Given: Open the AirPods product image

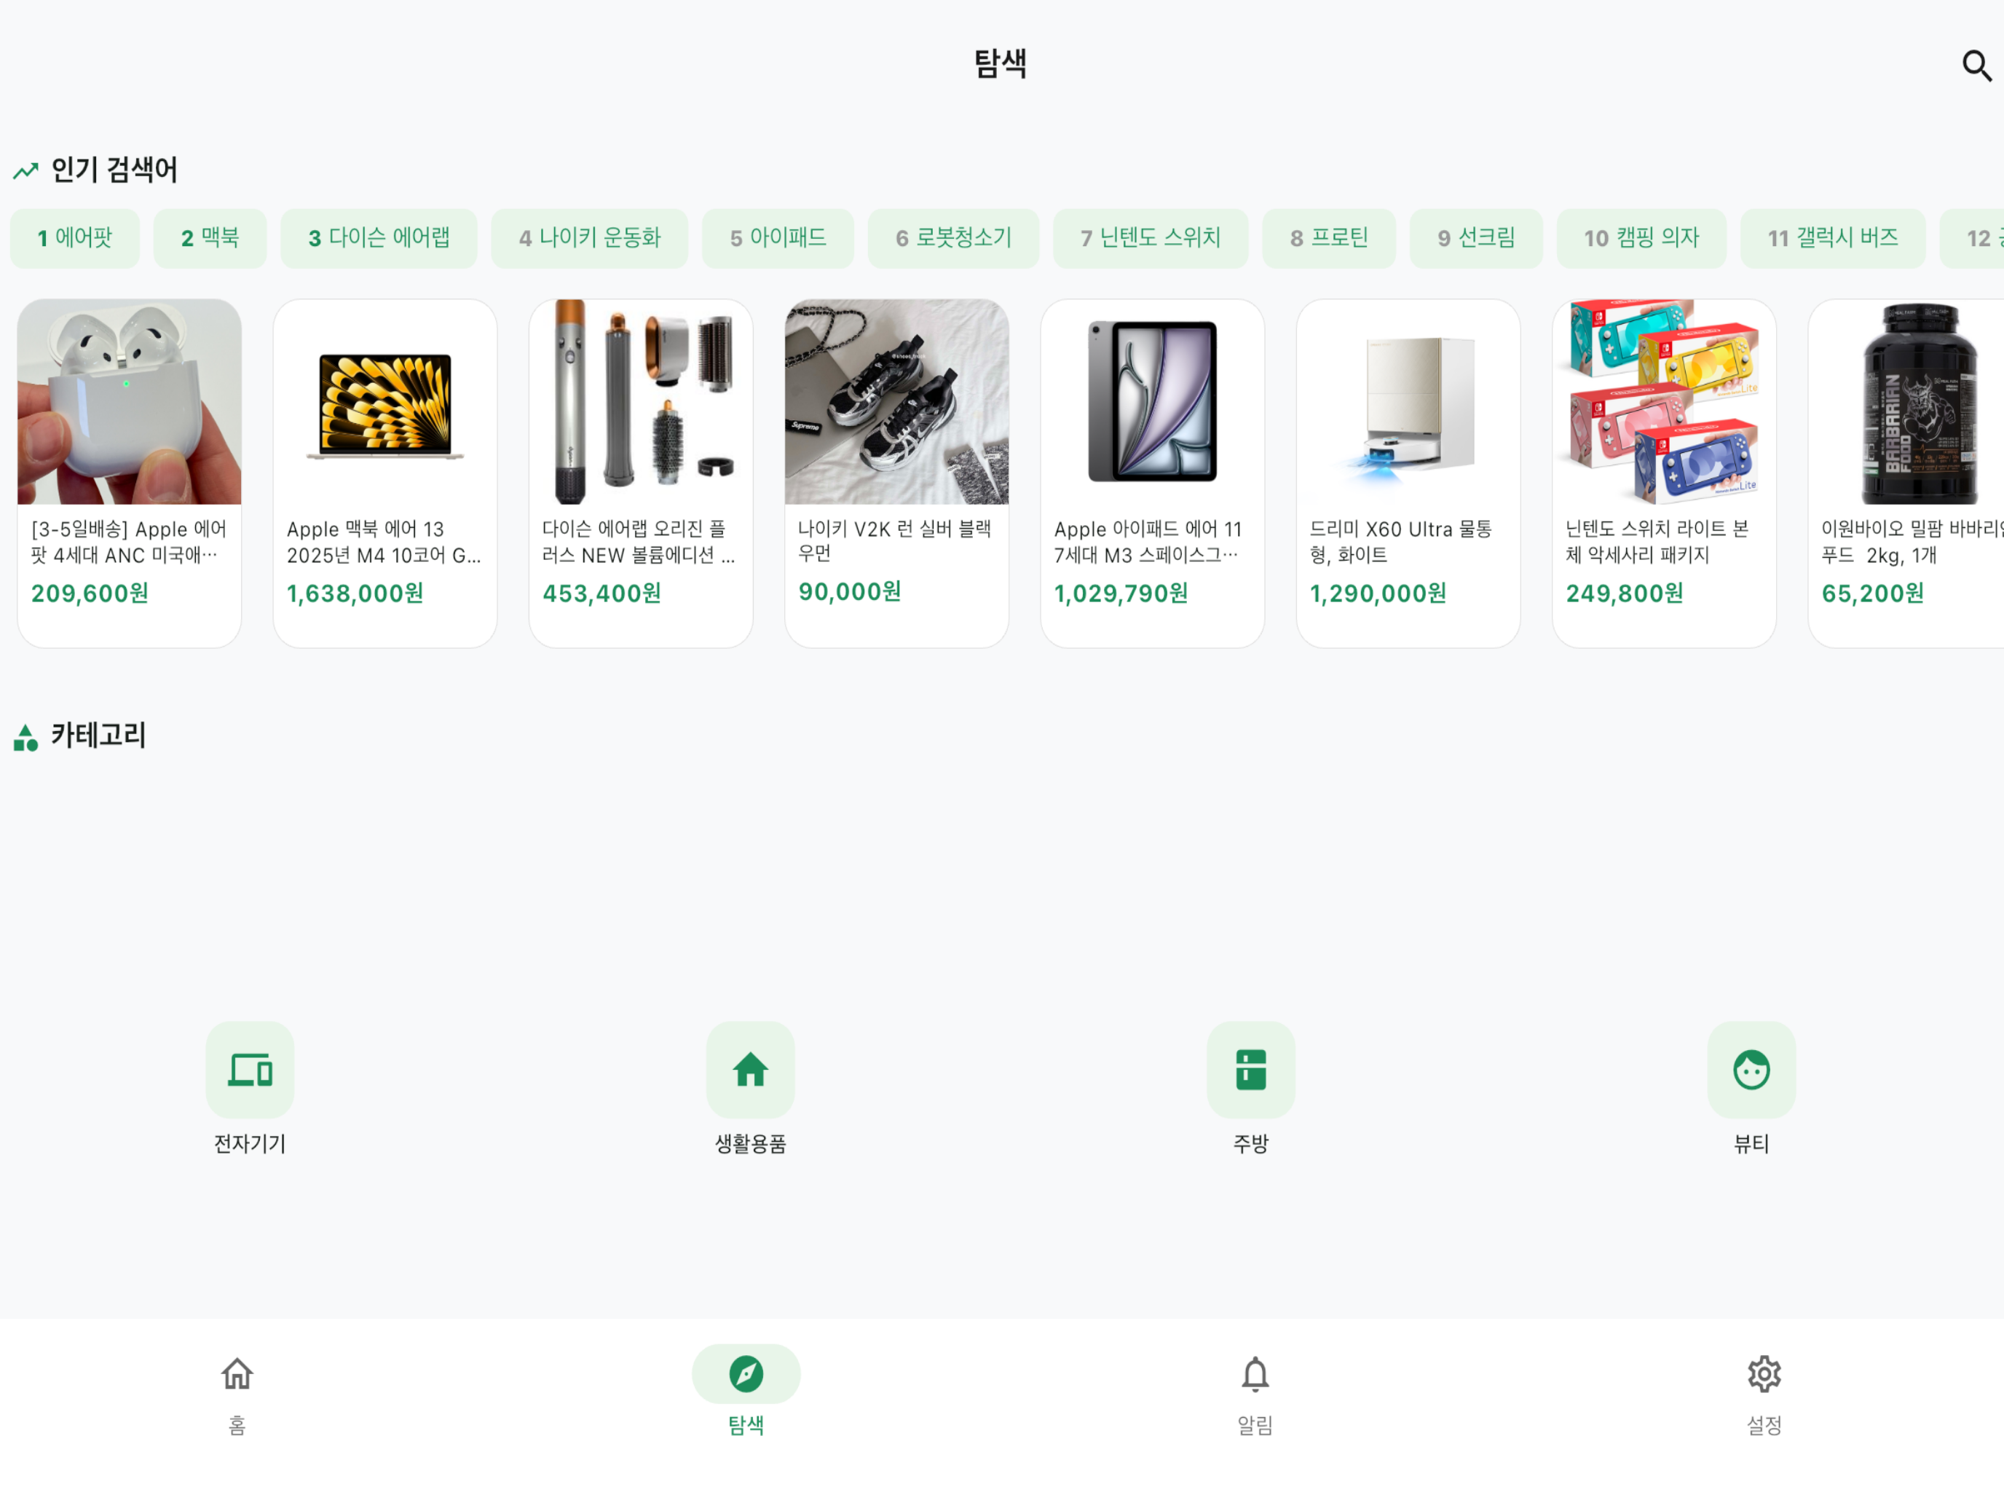Looking at the screenshot, I should click(x=130, y=401).
